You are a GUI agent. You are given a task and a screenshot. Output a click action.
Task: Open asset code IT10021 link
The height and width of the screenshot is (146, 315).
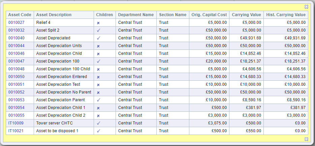(x=16, y=131)
